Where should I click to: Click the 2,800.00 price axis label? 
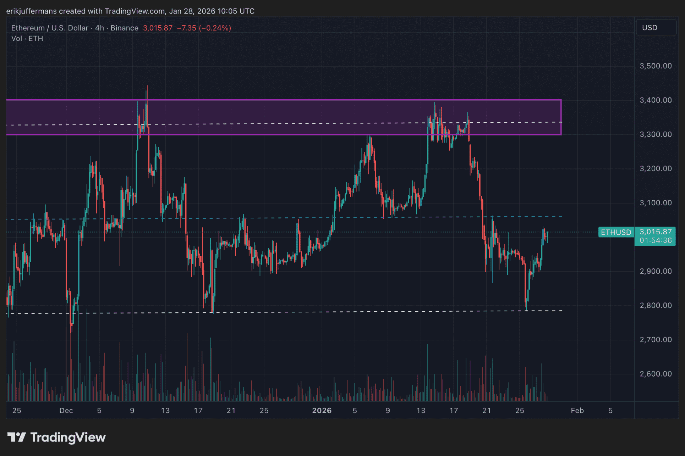655,306
